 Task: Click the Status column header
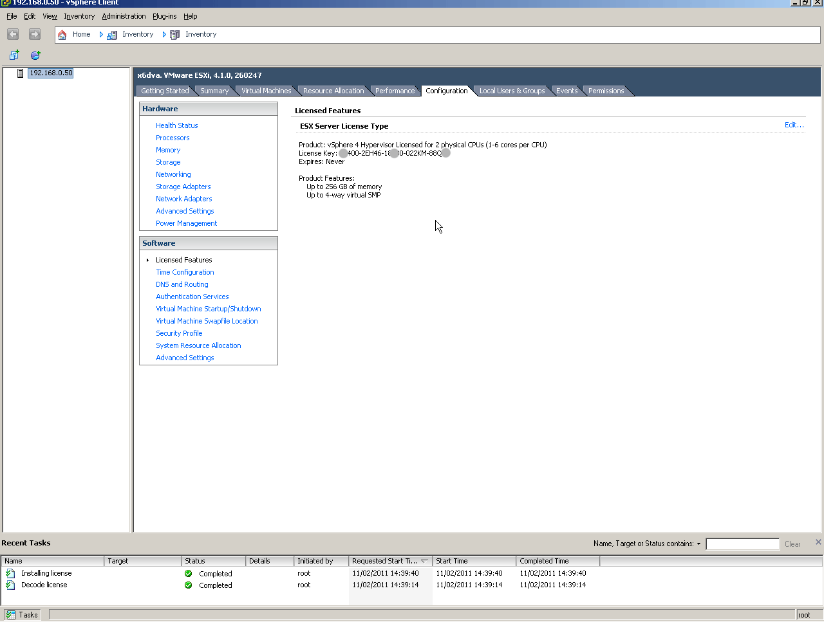coord(214,561)
